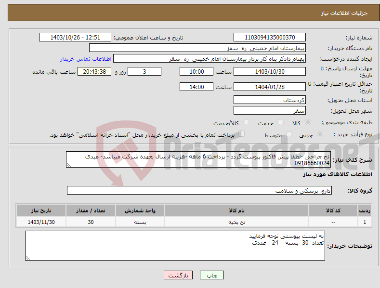The width and height of the screenshot is (380, 288).
Task: Click the delivery city field سقز
Action: pos(270,111)
